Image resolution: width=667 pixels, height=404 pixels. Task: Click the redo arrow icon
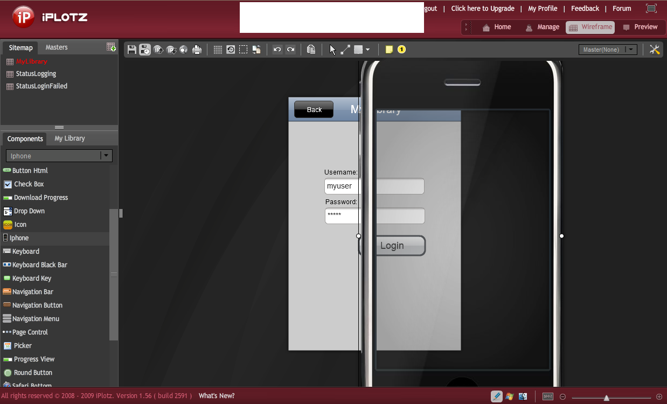(290, 50)
